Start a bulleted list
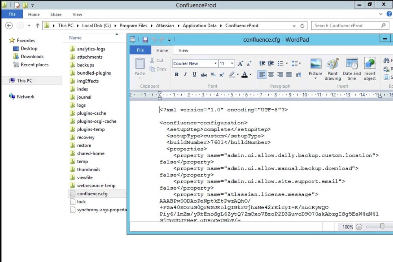This screenshot has height=262, width=393. click(x=280, y=63)
